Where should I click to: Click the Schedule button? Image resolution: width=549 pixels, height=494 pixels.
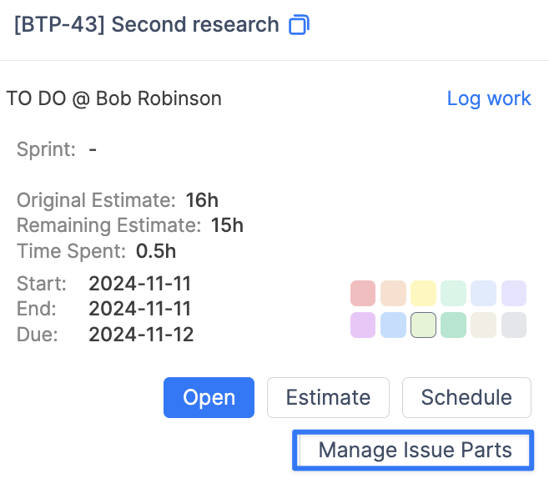coord(466,397)
